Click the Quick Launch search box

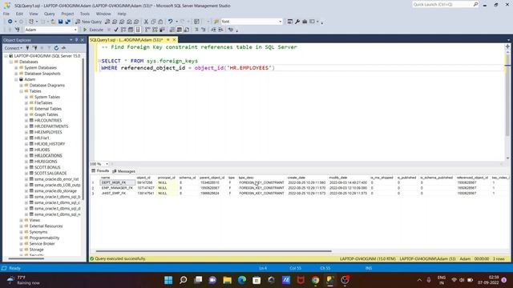[445, 4]
